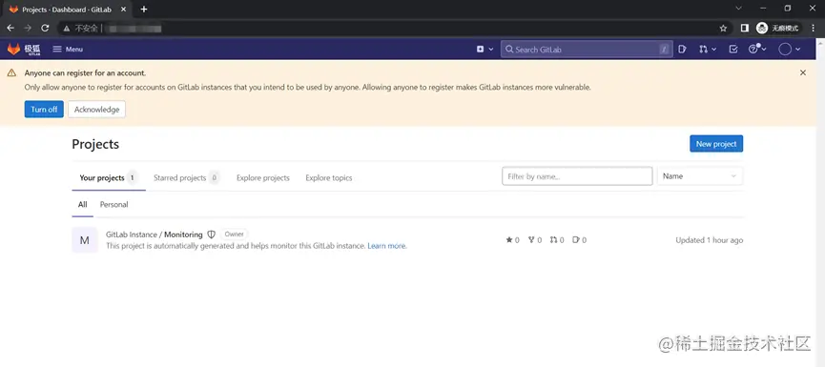Reload the page
The height and width of the screenshot is (367, 825).
click(45, 28)
